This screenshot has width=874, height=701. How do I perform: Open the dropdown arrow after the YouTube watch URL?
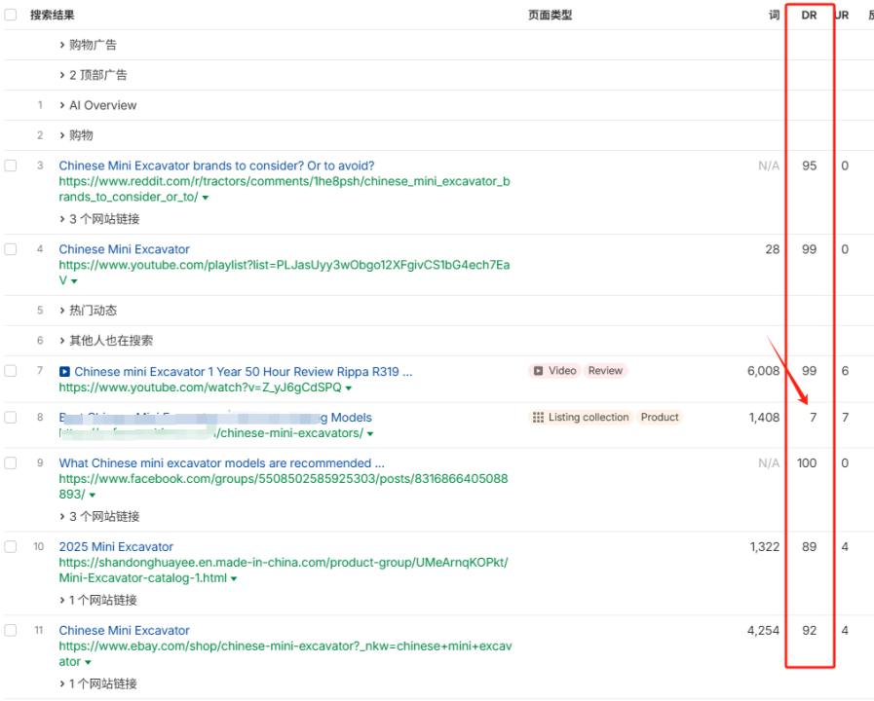(x=349, y=388)
